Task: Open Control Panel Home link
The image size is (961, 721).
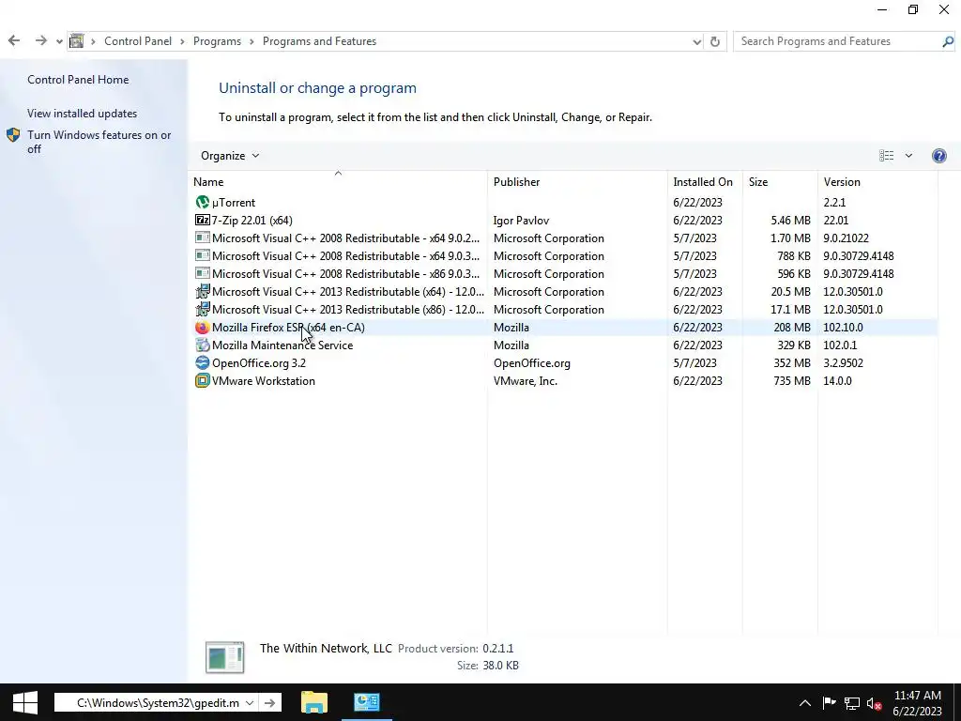Action: coord(78,80)
